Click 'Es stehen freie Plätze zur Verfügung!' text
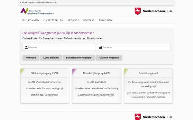The image size is (193, 120). (45, 89)
